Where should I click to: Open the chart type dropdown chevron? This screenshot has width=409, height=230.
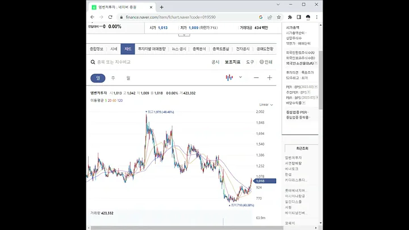[240, 77]
